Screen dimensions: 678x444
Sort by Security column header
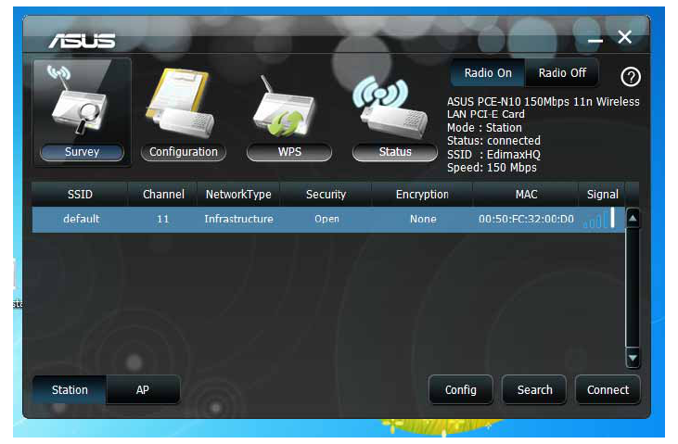(326, 194)
